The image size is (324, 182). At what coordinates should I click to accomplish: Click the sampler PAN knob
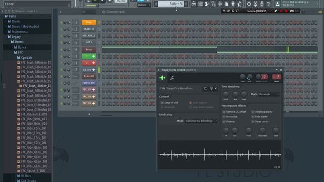242,77
